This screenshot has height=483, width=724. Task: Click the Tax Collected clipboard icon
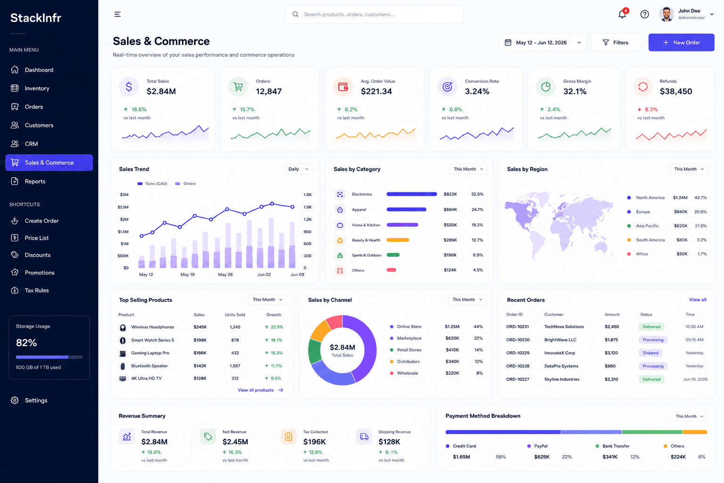tap(289, 436)
